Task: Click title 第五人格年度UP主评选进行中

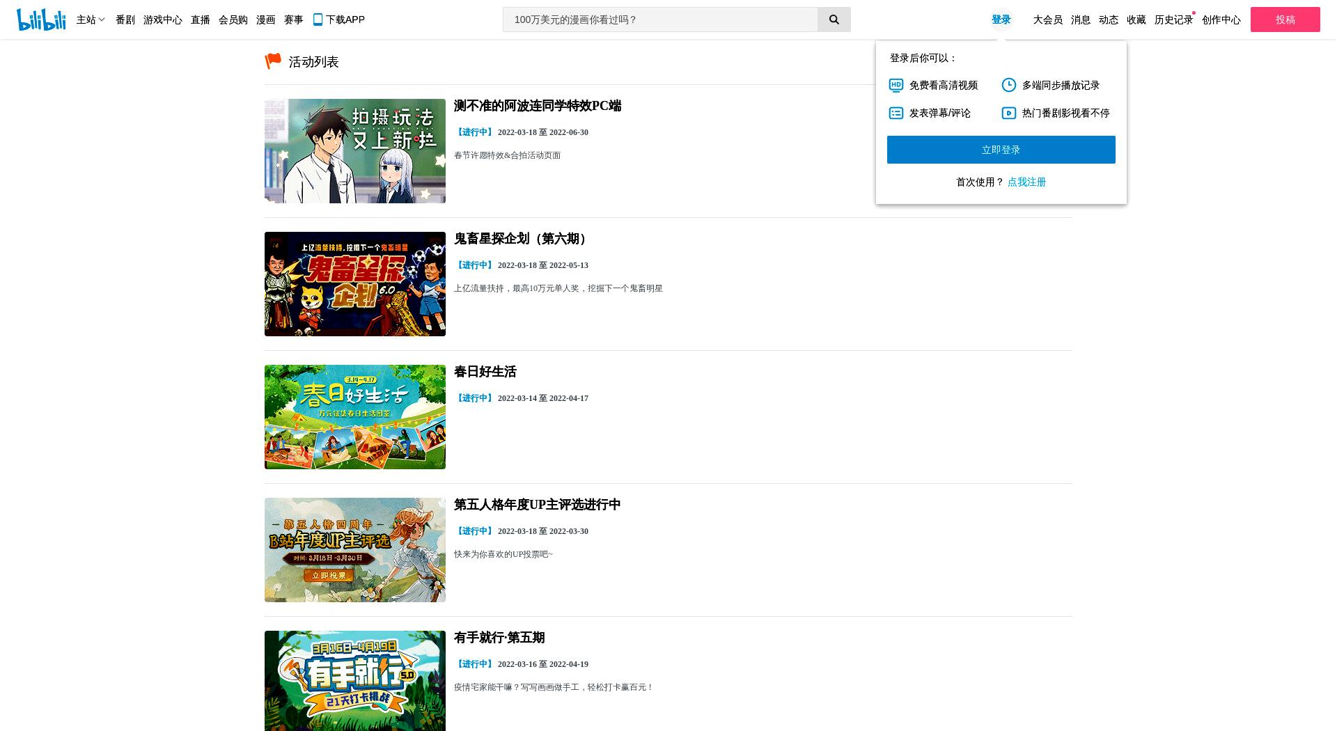Action: pos(538,505)
